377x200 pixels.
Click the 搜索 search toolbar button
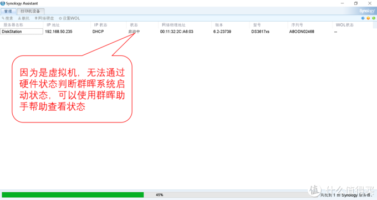(x=7, y=18)
